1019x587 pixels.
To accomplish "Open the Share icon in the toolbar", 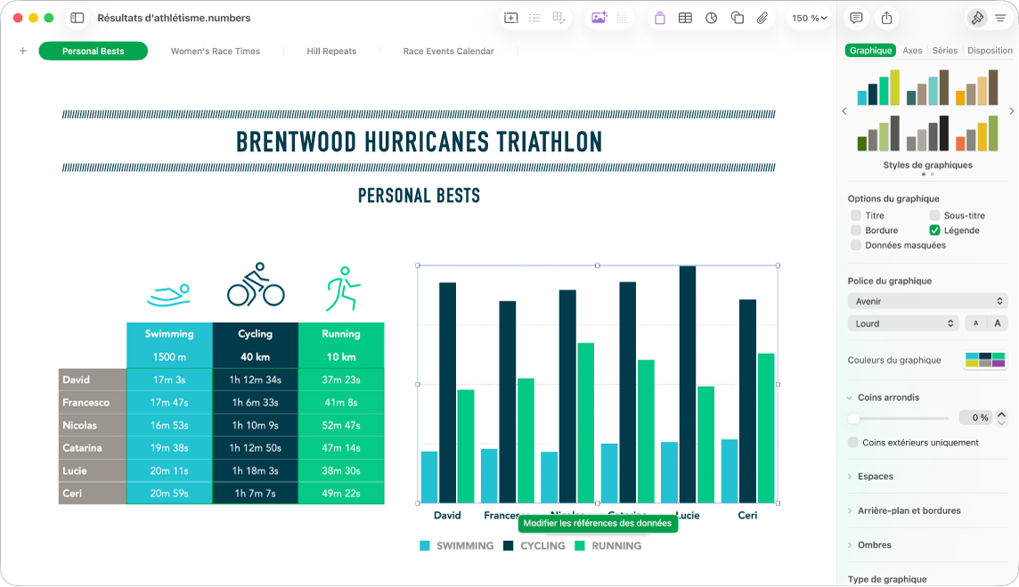I will click(x=885, y=17).
